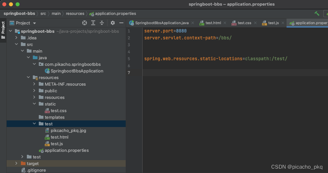Click the Expand All icon in Project panel
Image resolution: width=328 pixels, height=173 pixels.
93,23
